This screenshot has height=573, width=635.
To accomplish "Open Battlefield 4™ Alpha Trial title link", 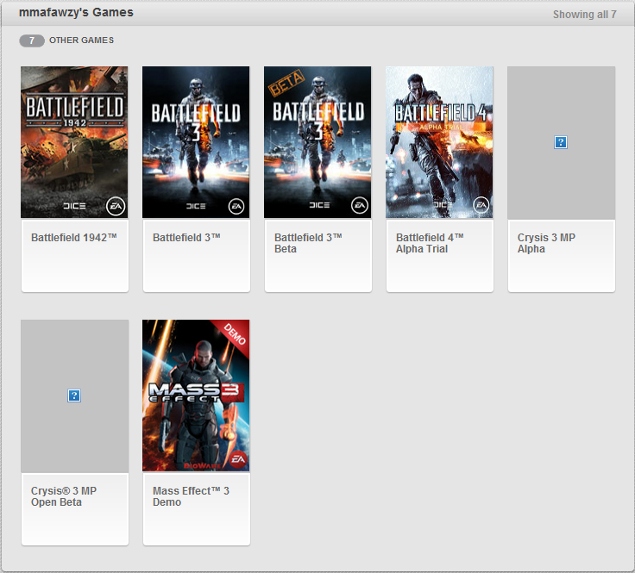I will [x=430, y=243].
